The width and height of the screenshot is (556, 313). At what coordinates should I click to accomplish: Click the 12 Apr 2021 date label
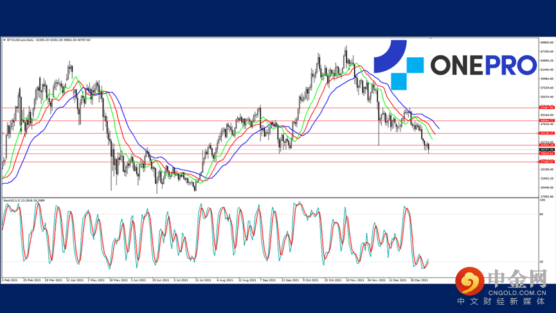tap(75, 280)
